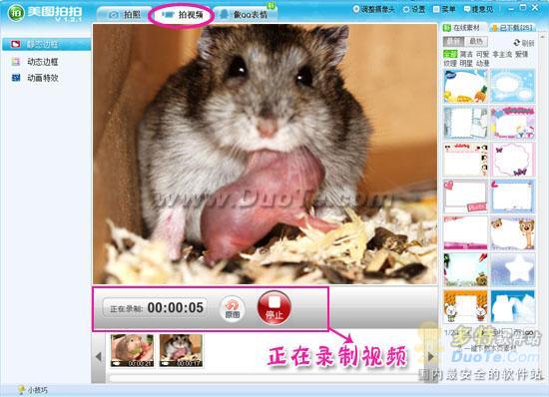Open the 菜单 menu in title bar
The height and width of the screenshot is (397, 549).
coord(444,9)
